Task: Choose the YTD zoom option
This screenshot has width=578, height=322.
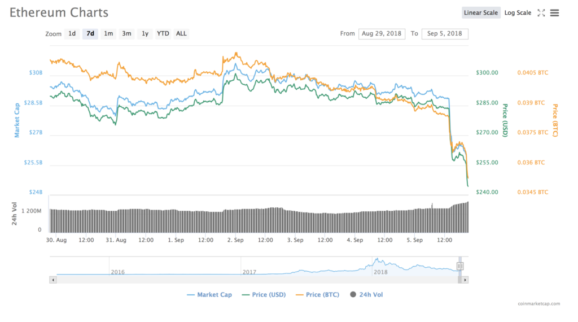Action: tap(163, 34)
